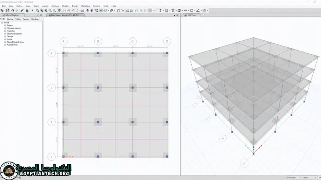Screen dimensions: 321x180
Task: Switch to Reports tab in Model Explorer
Action: (26, 19)
